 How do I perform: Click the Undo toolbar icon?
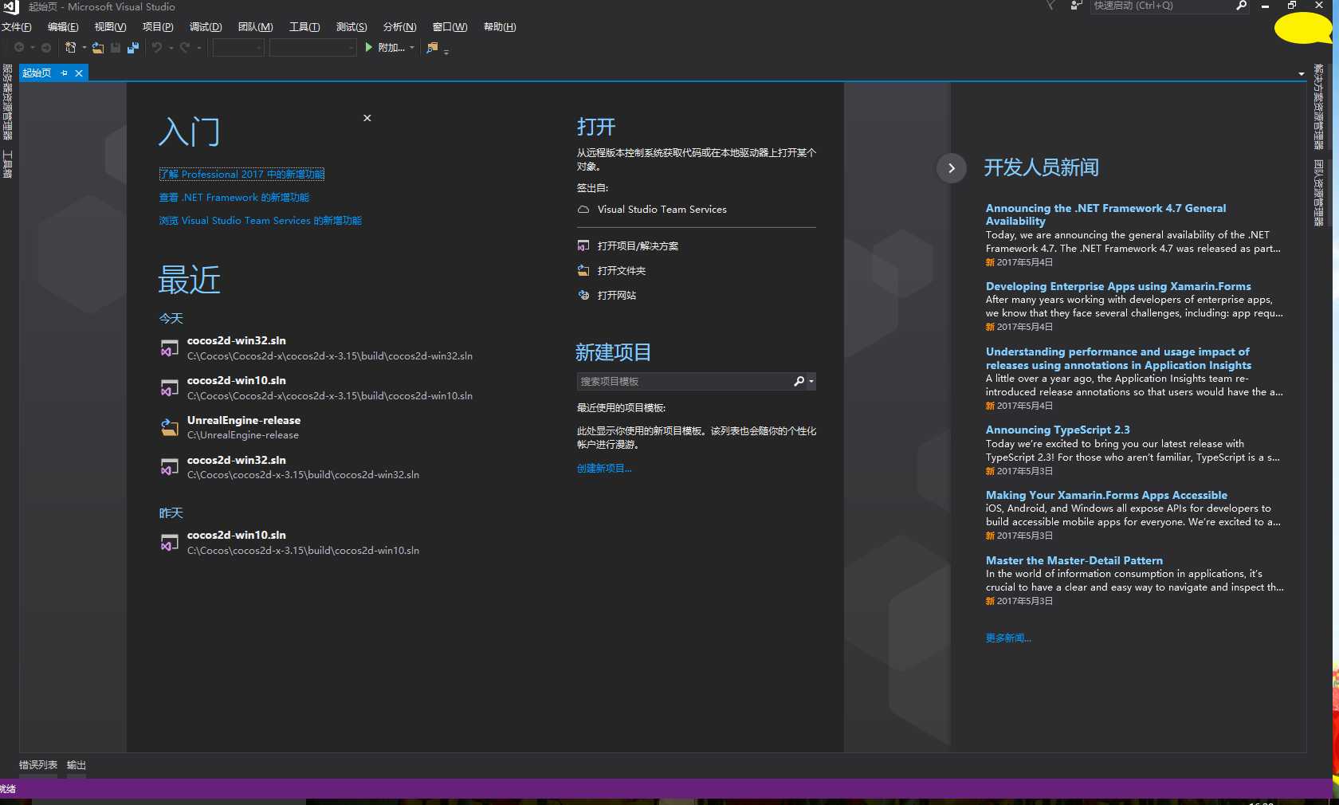pyautogui.click(x=157, y=48)
